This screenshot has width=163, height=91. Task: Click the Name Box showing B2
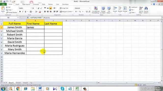point(8,18)
